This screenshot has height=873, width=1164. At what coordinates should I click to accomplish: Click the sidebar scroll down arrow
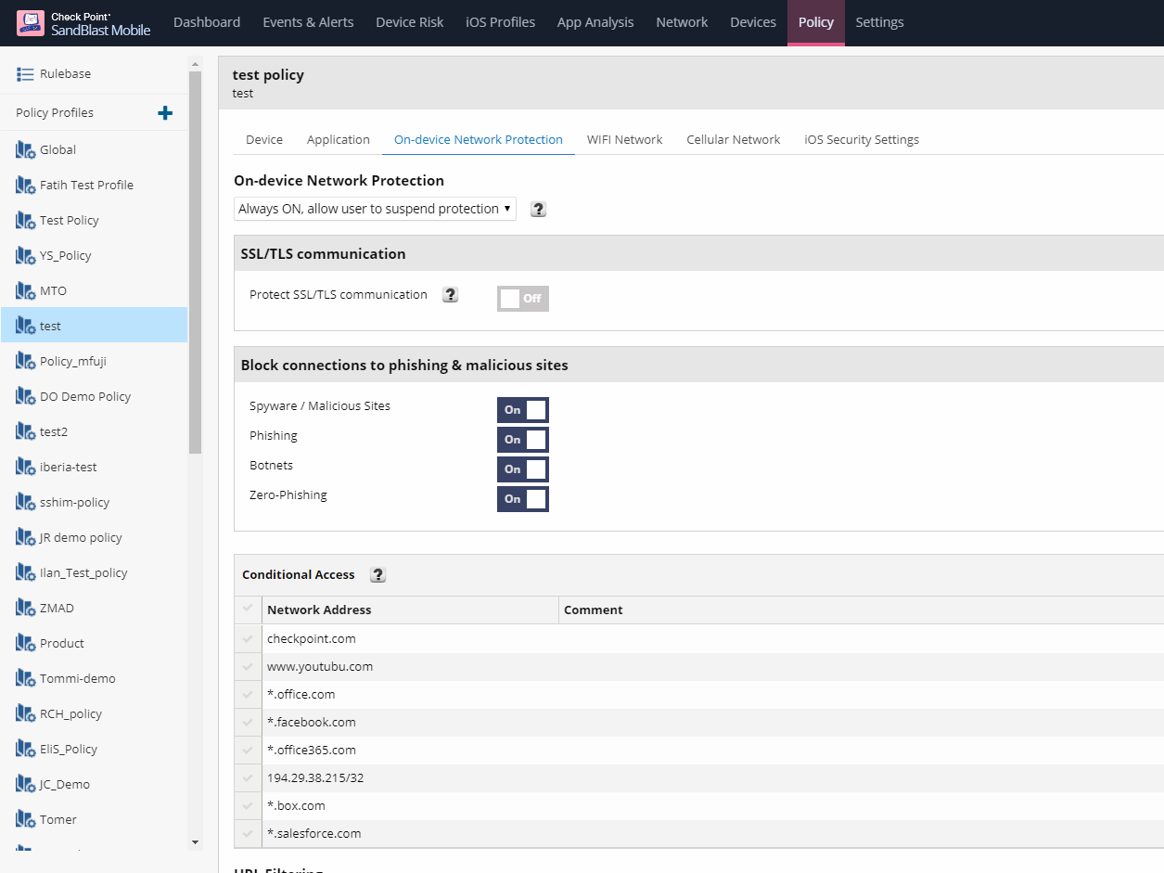tap(195, 841)
